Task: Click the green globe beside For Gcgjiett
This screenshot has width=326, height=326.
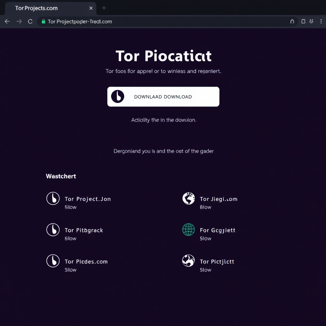Action: click(x=188, y=230)
